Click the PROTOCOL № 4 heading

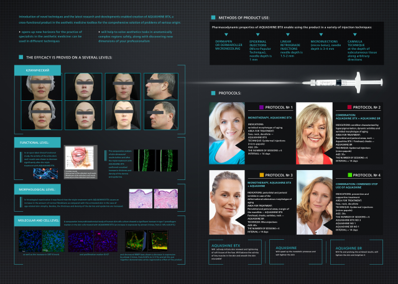(367, 175)
